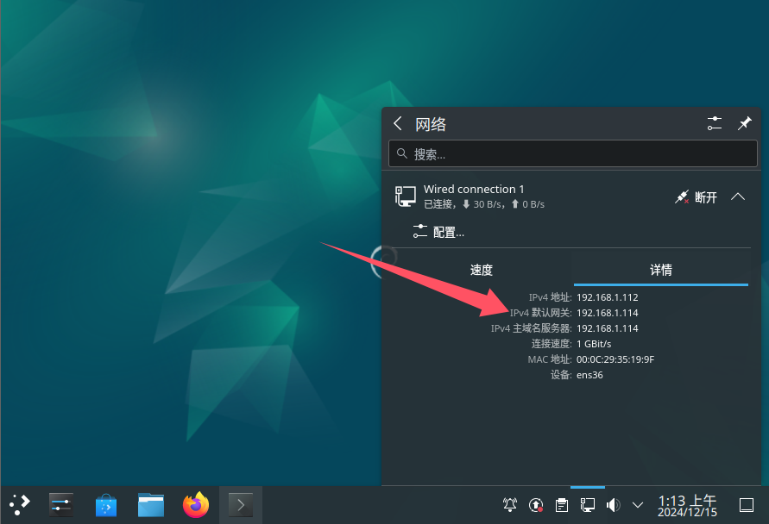Switch to the 速度 tab
This screenshot has width=769, height=524.
482,270
